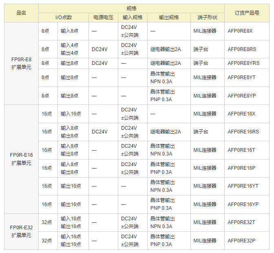Click DC24V ±公共端 in AFP0RE8X row
This screenshot has width=274, height=253.
click(x=130, y=31)
